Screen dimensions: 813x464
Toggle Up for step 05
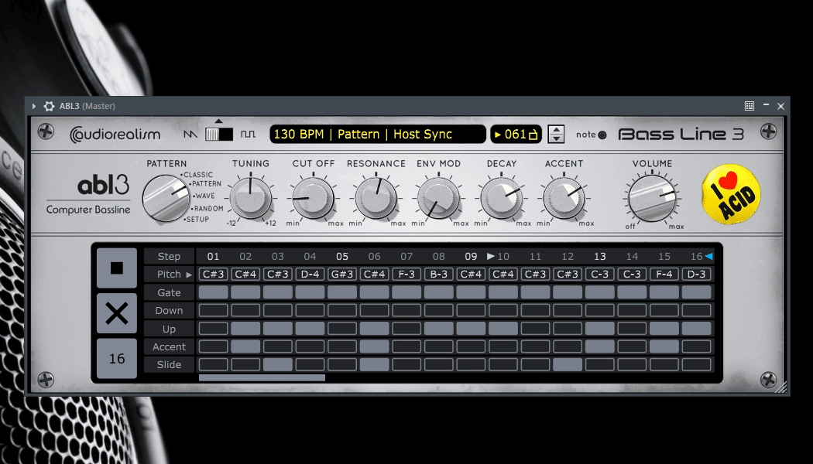(x=342, y=329)
